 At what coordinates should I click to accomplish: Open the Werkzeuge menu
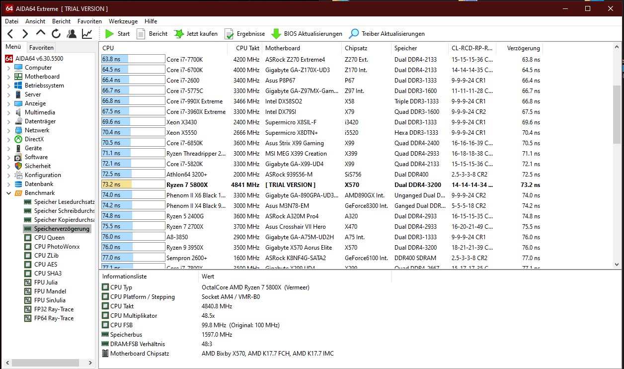[x=123, y=21]
